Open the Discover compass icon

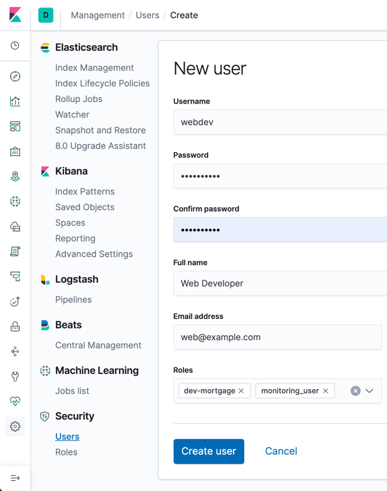[15, 76]
